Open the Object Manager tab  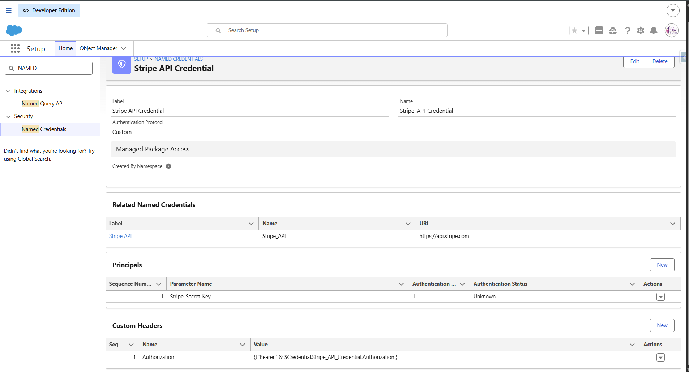tap(98, 48)
